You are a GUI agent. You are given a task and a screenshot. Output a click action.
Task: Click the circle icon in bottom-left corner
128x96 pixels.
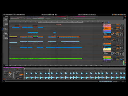(3, 81)
